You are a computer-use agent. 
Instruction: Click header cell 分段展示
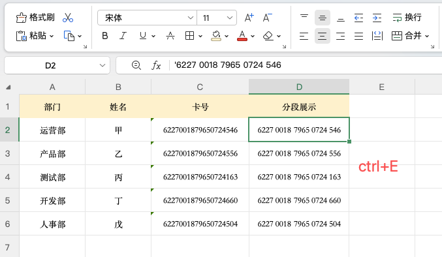[x=299, y=106]
